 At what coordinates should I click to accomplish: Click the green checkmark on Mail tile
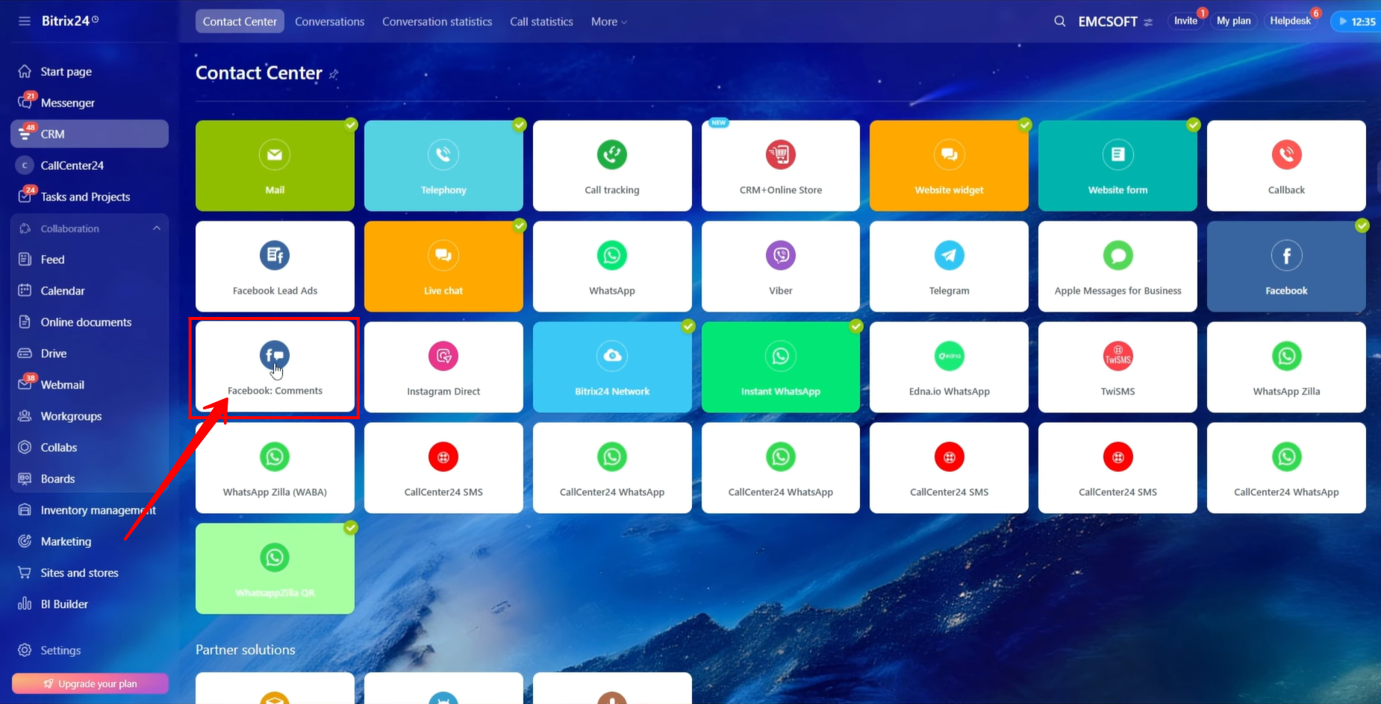click(351, 125)
